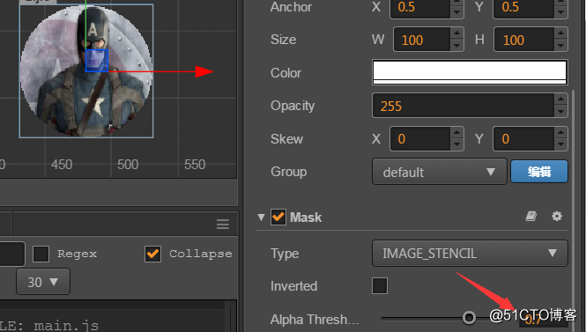Decrease Opacity with down stepper
This screenshot has width=586, height=332.
click(x=560, y=112)
